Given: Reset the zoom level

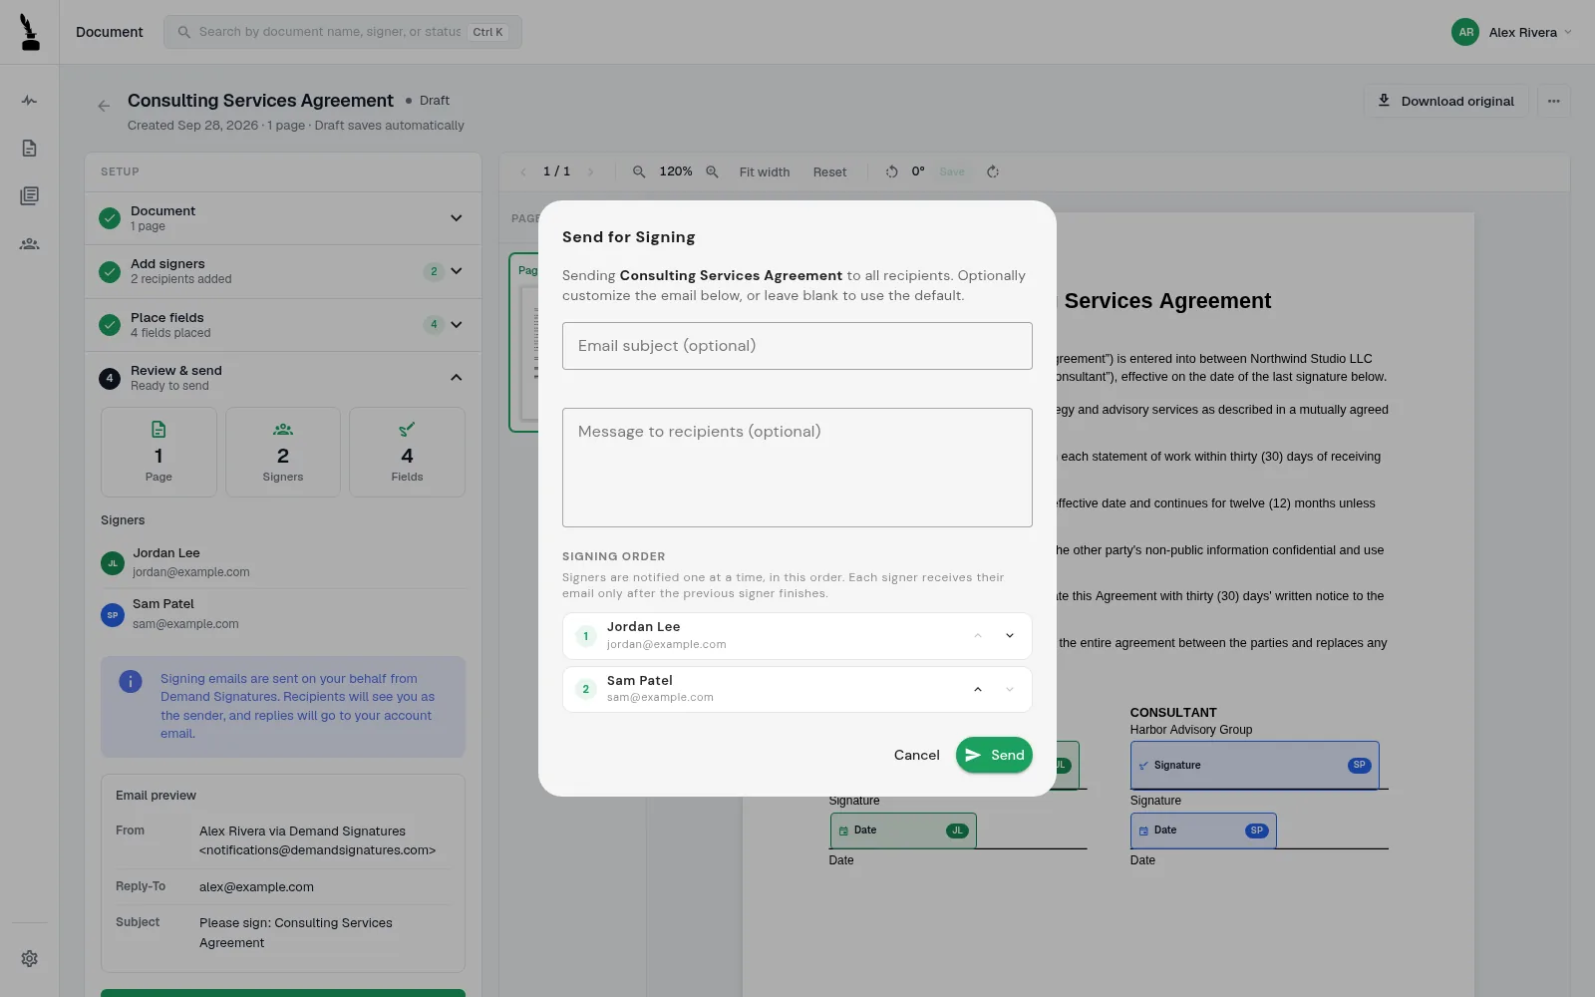Looking at the screenshot, I should [829, 171].
